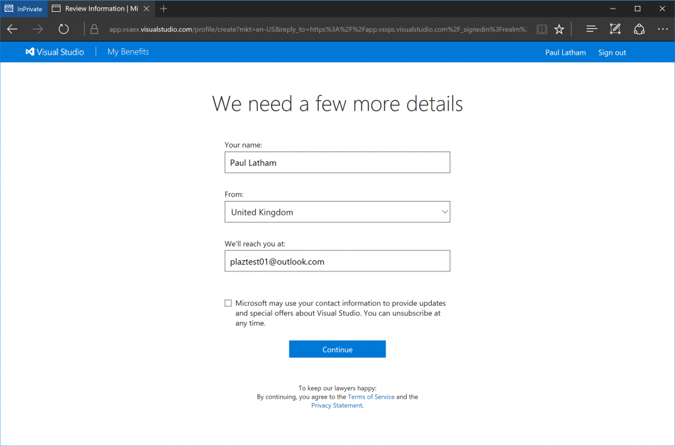Click Paul Latham account name in header
The image size is (675, 446).
click(x=565, y=53)
